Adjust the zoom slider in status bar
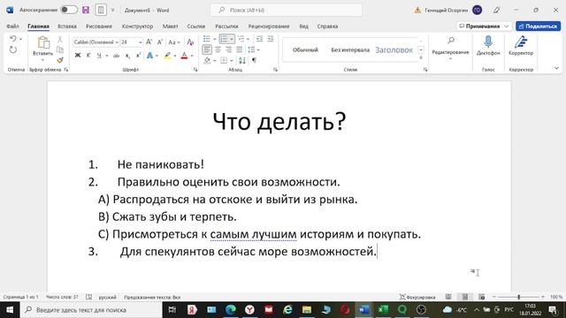Viewport: 566px width, 318px height. point(519,297)
